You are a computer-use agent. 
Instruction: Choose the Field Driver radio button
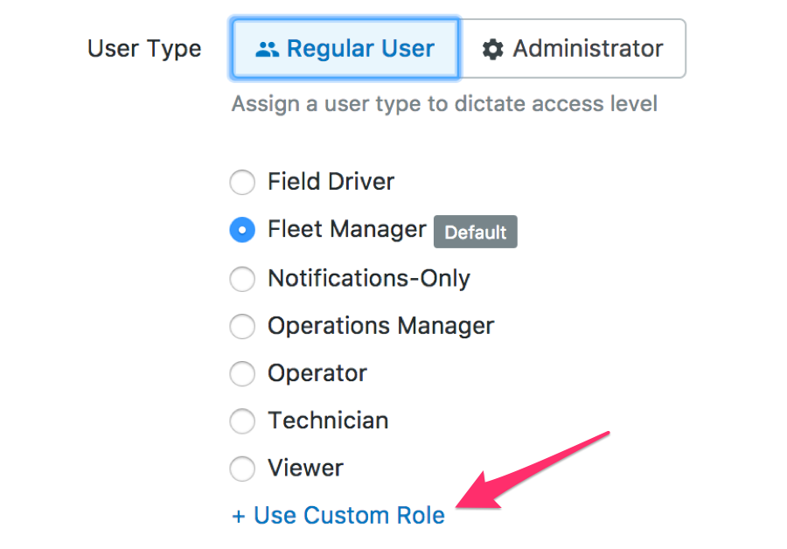242,182
